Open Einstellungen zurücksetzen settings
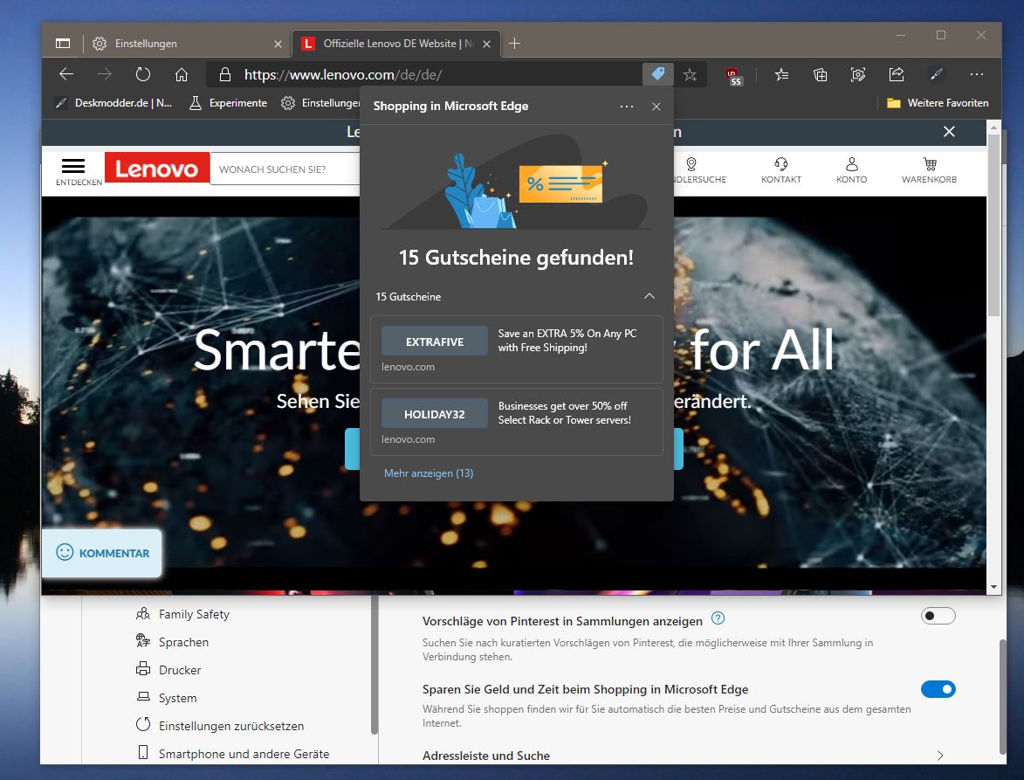 tap(220, 726)
